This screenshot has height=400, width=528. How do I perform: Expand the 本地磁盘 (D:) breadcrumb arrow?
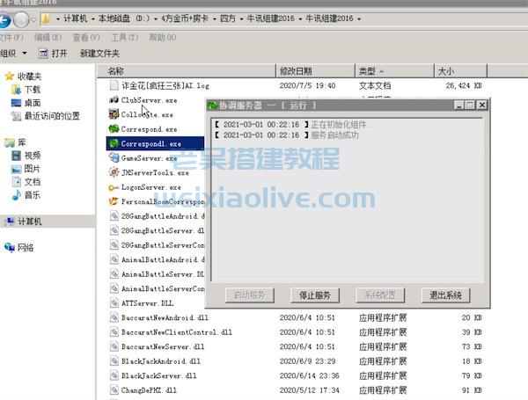click(156, 18)
